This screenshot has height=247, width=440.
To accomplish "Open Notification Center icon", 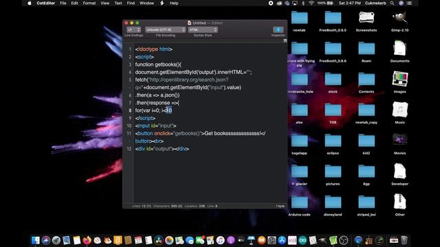I will coord(410,3).
